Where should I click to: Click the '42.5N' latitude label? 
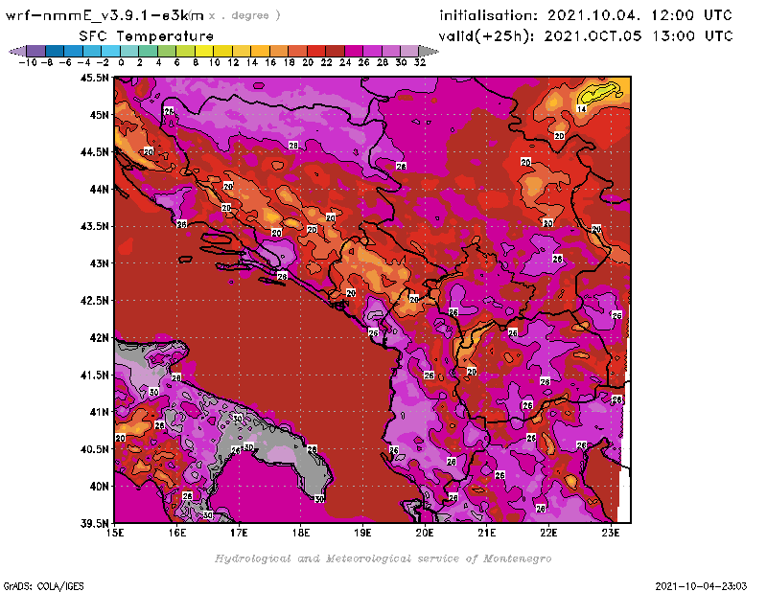pyautogui.click(x=94, y=301)
